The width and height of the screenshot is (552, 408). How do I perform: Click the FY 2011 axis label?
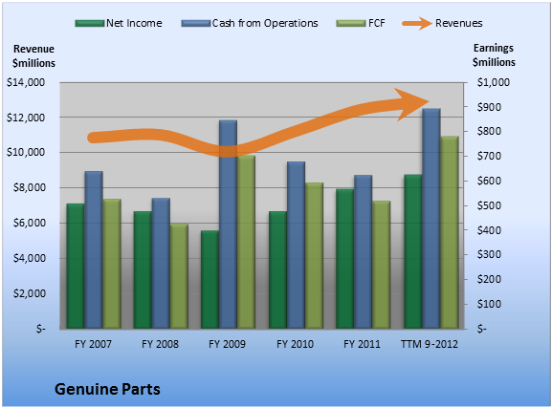pyautogui.click(x=362, y=344)
